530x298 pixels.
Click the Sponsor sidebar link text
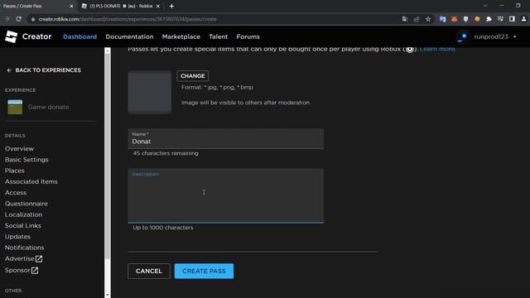[17, 271]
